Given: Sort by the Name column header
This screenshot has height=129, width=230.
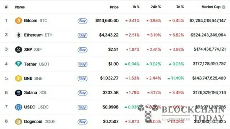Looking at the screenshot, I should (x=20, y=7).
